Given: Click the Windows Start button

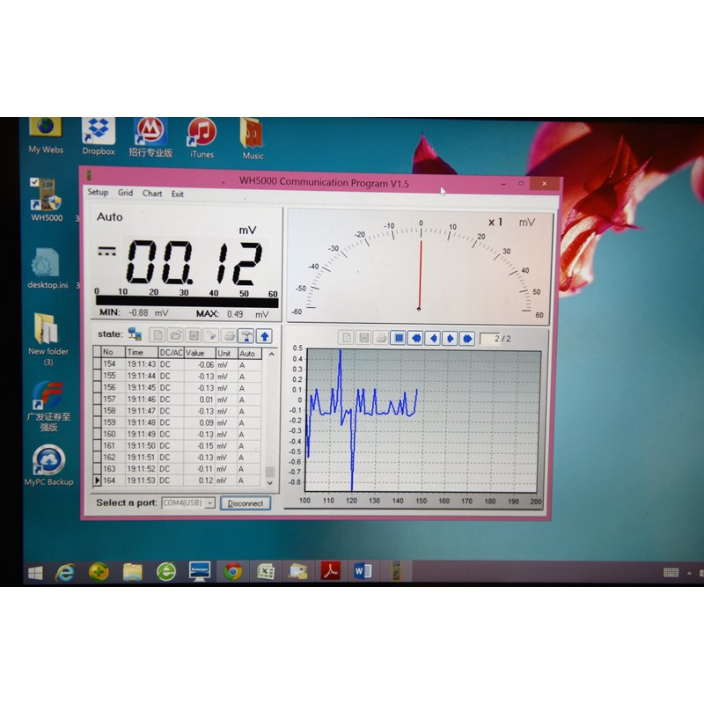Looking at the screenshot, I should pyautogui.click(x=35, y=574).
